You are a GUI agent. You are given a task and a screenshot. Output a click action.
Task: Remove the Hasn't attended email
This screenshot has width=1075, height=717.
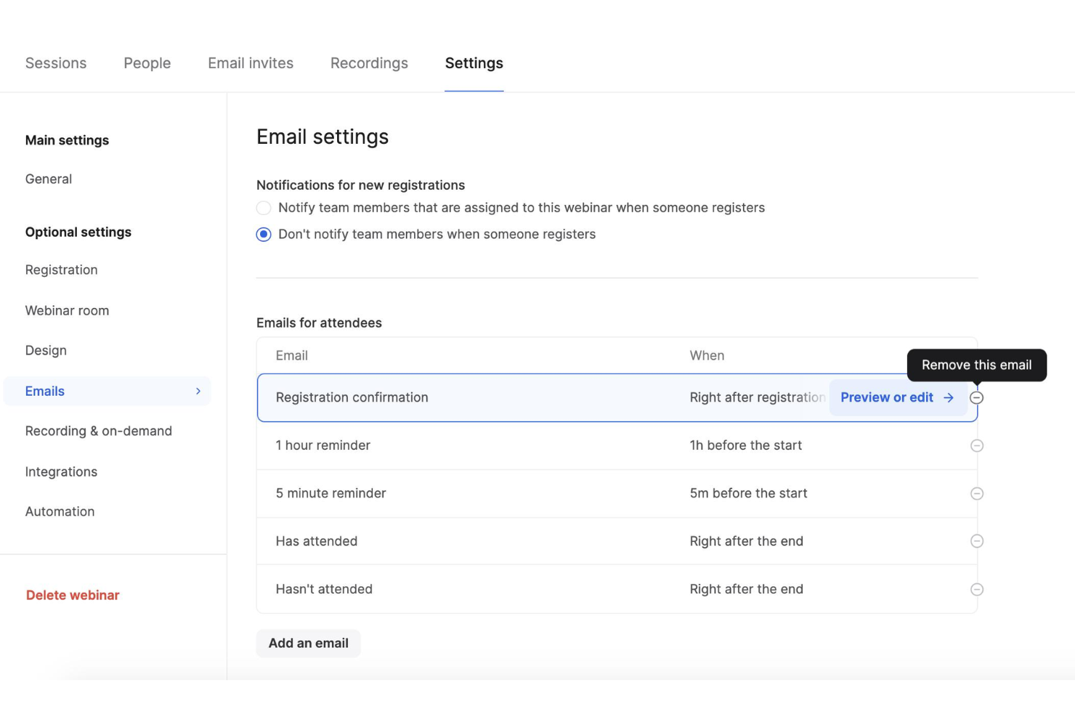[x=977, y=589]
